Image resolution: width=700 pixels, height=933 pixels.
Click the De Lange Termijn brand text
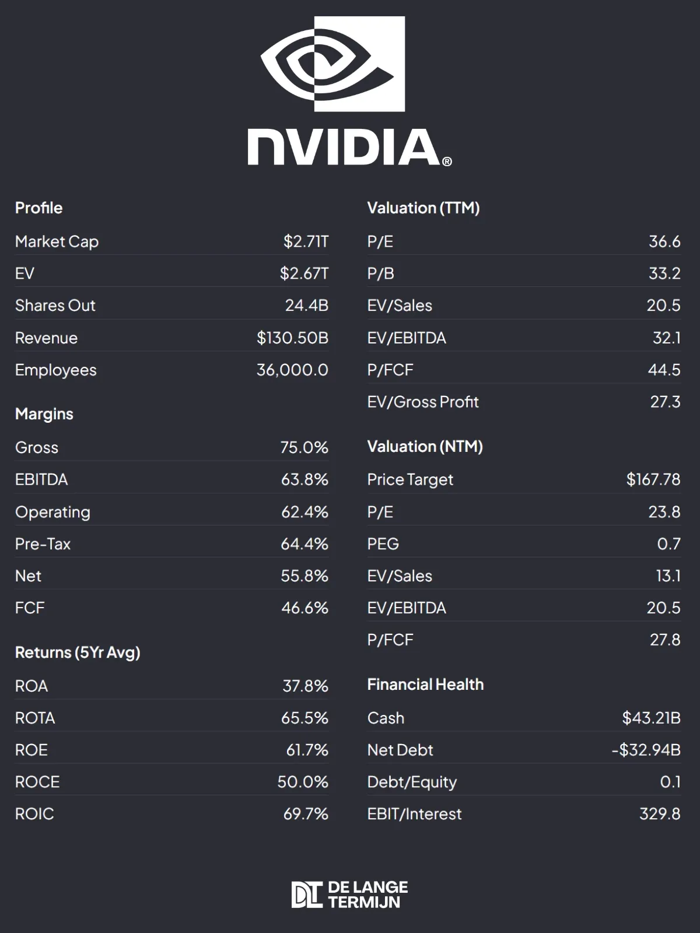pyautogui.click(x=367, y=895)
